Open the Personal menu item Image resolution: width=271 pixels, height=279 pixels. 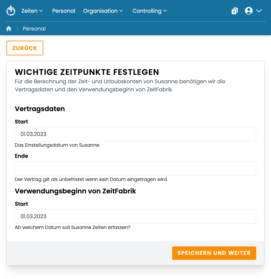click(64, 11)
